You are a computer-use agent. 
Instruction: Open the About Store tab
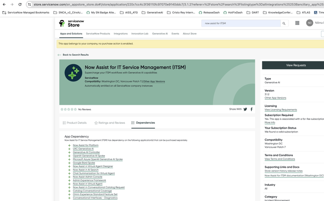(x=189, y=33)
